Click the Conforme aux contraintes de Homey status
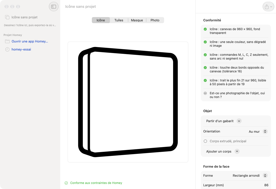This screenshot has width=276, height=189. 96,183
